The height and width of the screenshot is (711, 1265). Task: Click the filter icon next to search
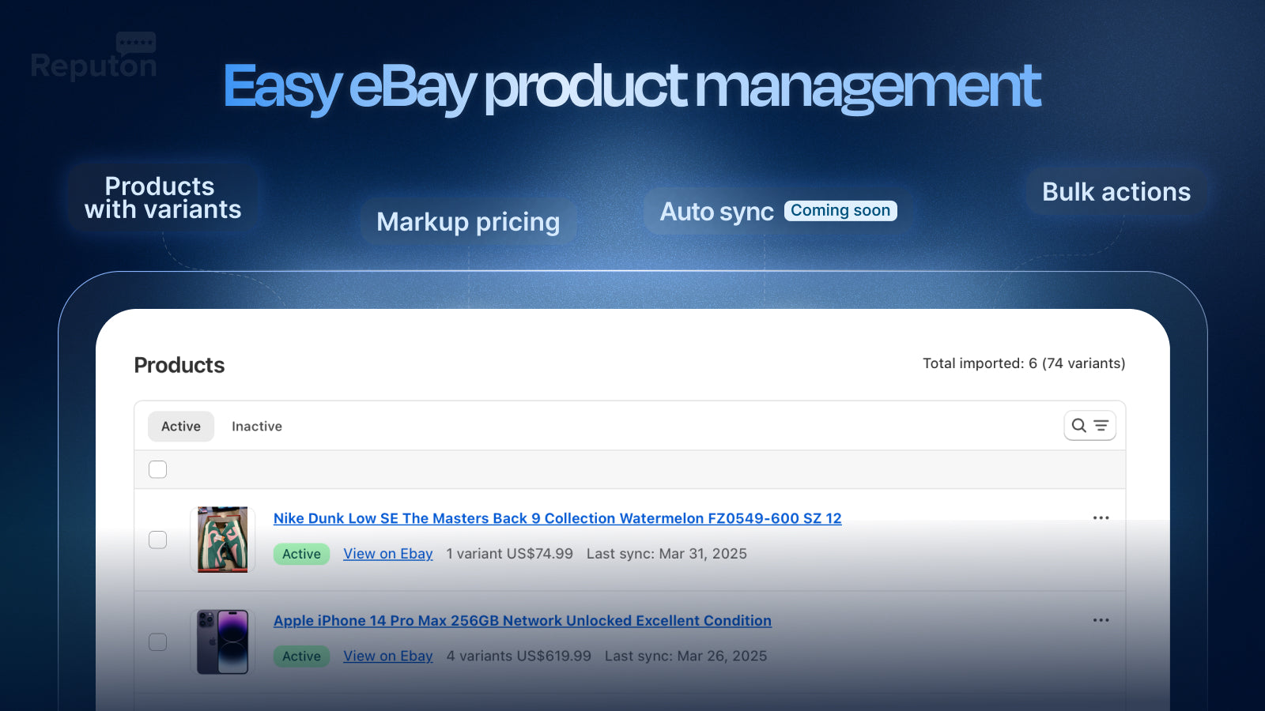pyautogui.click(x=1101, y=426)
